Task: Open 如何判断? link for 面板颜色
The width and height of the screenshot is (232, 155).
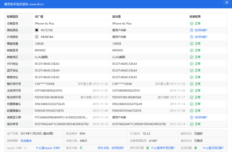Action: click(201, 30)
